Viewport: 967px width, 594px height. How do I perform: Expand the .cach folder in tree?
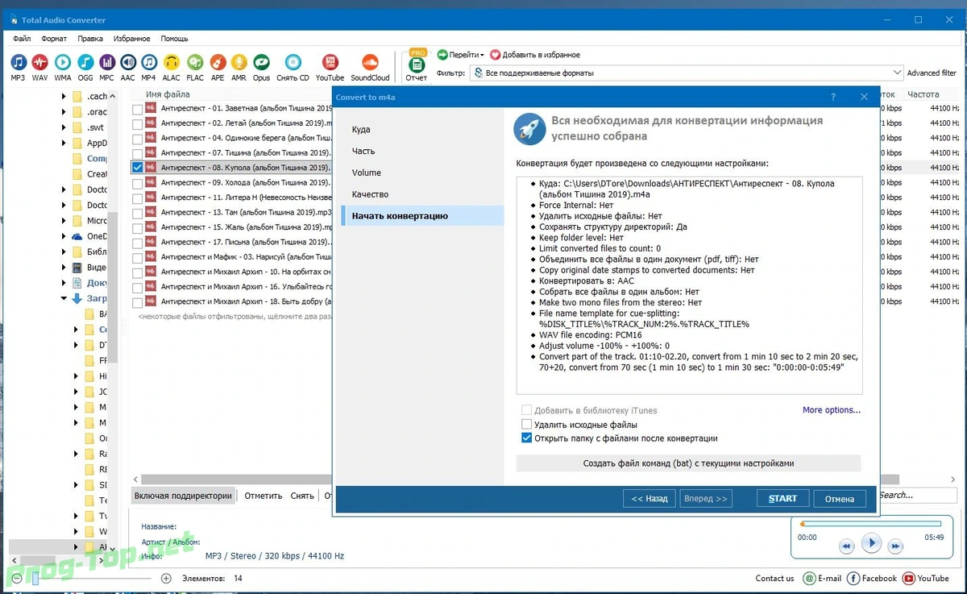(x=64, y=97)
